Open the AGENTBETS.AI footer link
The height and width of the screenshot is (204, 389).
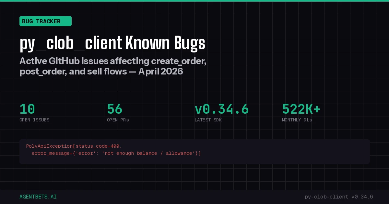38,197
